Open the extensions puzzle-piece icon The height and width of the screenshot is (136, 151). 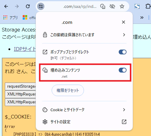pos(148,6)
